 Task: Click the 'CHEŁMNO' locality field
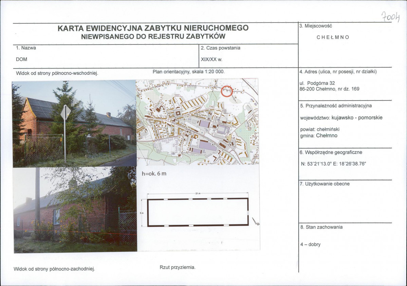point(333,37)
